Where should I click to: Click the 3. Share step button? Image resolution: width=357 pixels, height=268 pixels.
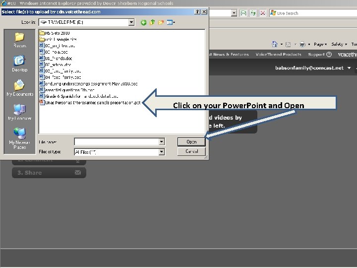tap(49, 173)
